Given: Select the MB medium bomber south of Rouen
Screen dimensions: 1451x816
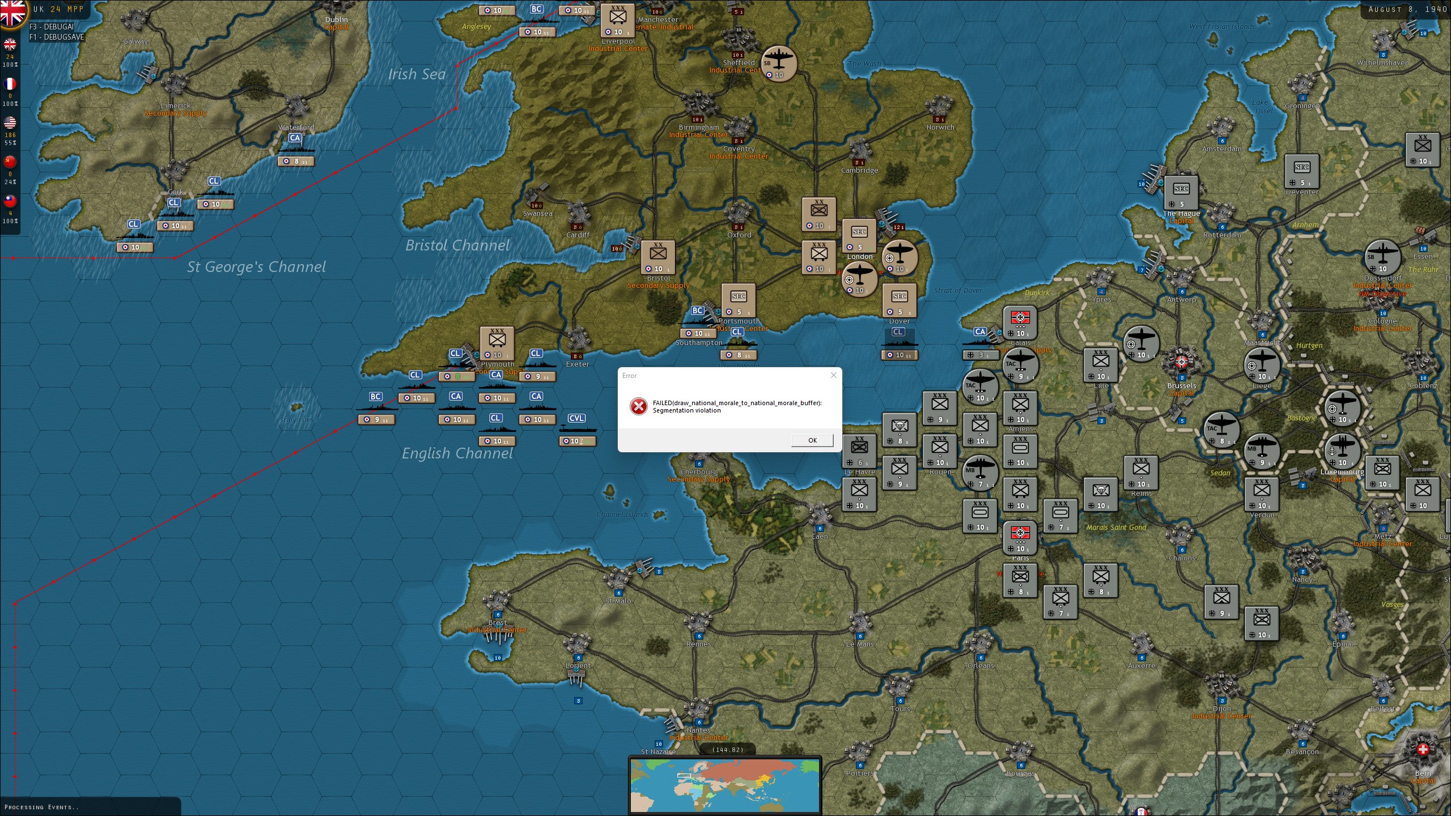Looking at the screenshot, I should [980, 473].
